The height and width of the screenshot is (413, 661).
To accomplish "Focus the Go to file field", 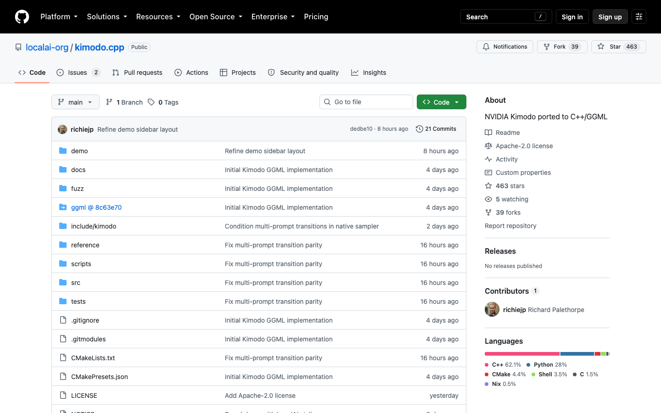I will point(366,102).
